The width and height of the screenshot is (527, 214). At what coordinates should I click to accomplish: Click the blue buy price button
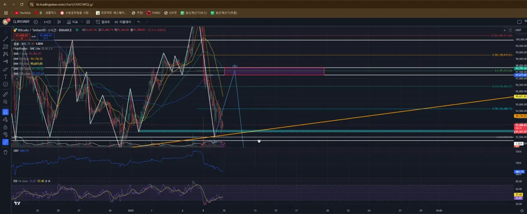tap(45, 36)
